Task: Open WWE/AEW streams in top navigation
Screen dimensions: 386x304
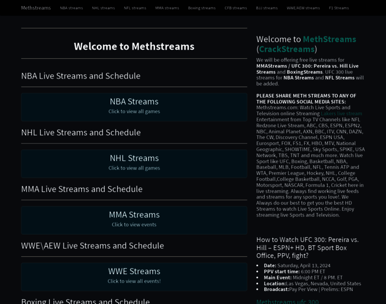Action: tap(303, 8)
